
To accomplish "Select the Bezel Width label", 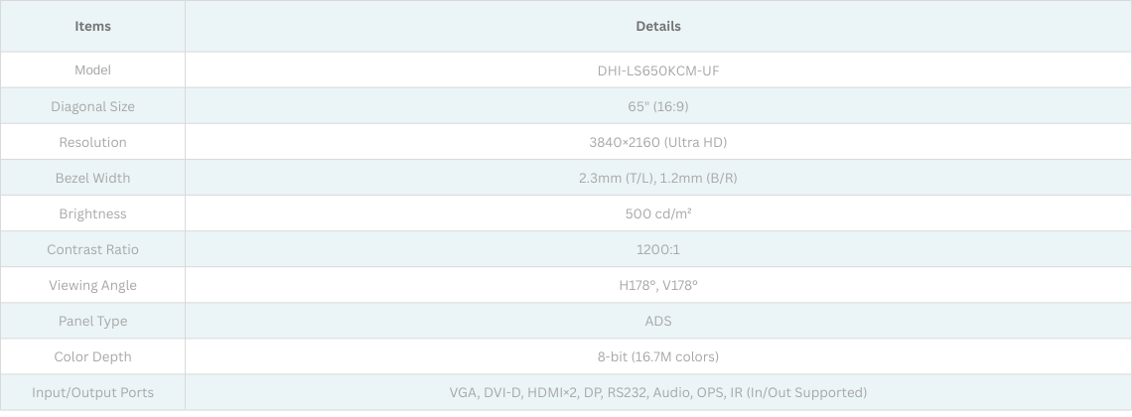I will pos(92,178).
